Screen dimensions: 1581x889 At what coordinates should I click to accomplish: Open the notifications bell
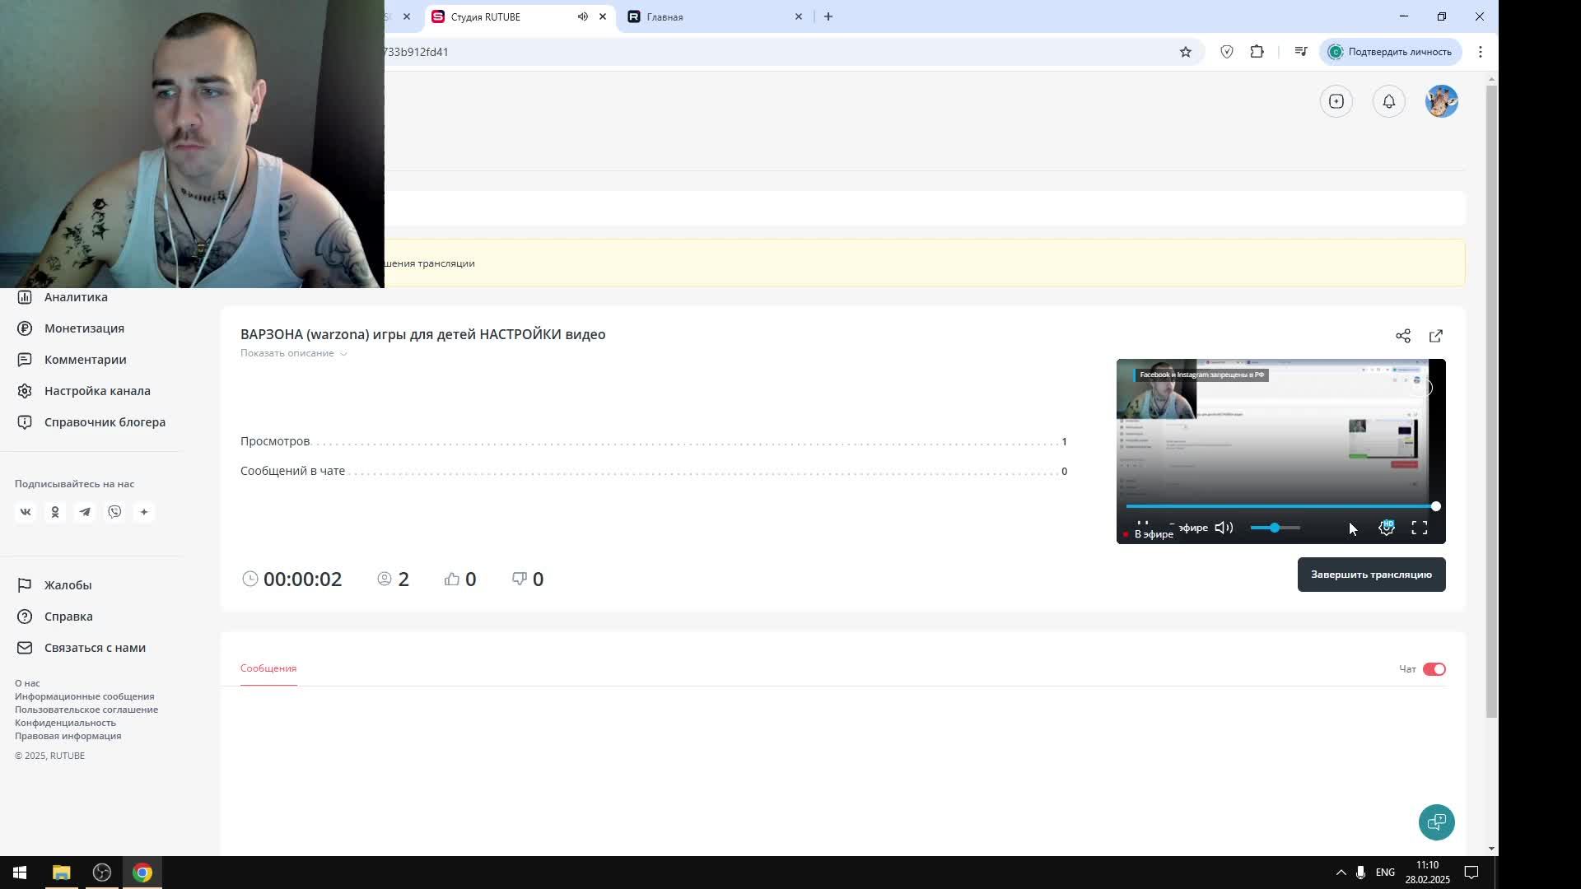pyautogui.click(x=1388, y=101)
